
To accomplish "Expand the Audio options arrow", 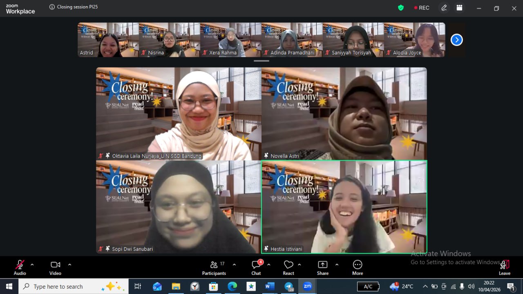I will click(32, 265).
